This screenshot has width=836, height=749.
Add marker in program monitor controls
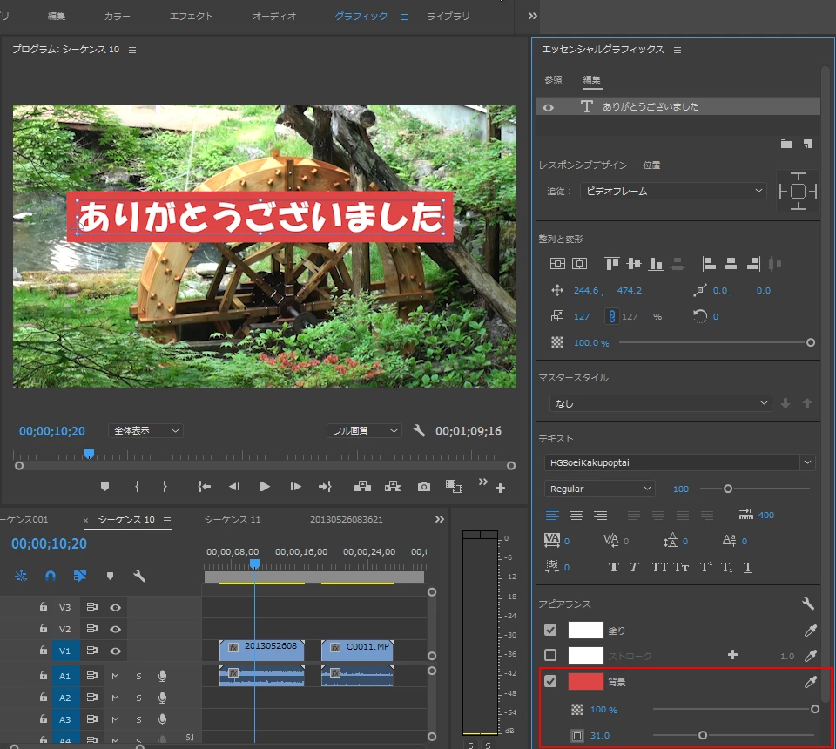tap(105, 486)
